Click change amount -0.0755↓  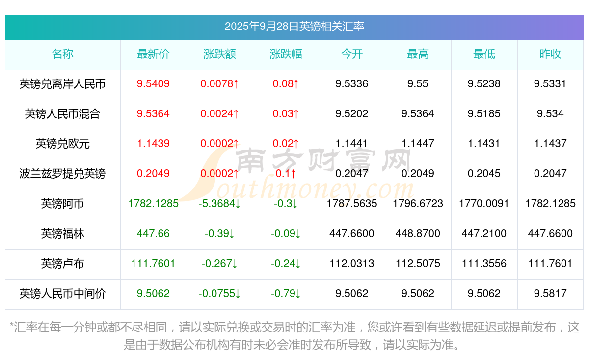coord(219,294)
